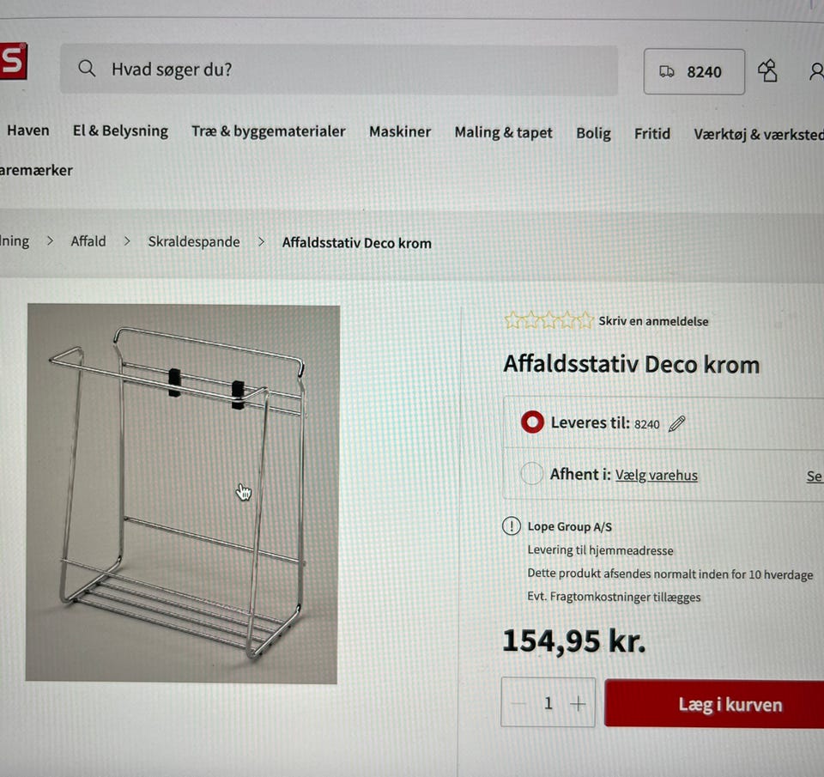Open the Haven menu category

(x=27, y=131)
